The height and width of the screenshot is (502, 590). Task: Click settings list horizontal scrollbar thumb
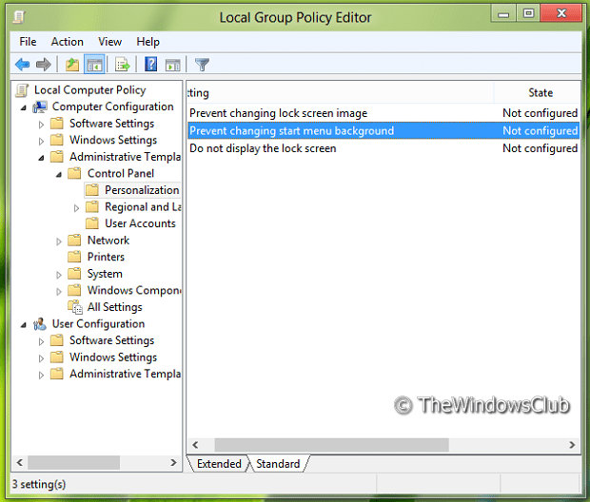pyautogui.click(x=331, y=445)
